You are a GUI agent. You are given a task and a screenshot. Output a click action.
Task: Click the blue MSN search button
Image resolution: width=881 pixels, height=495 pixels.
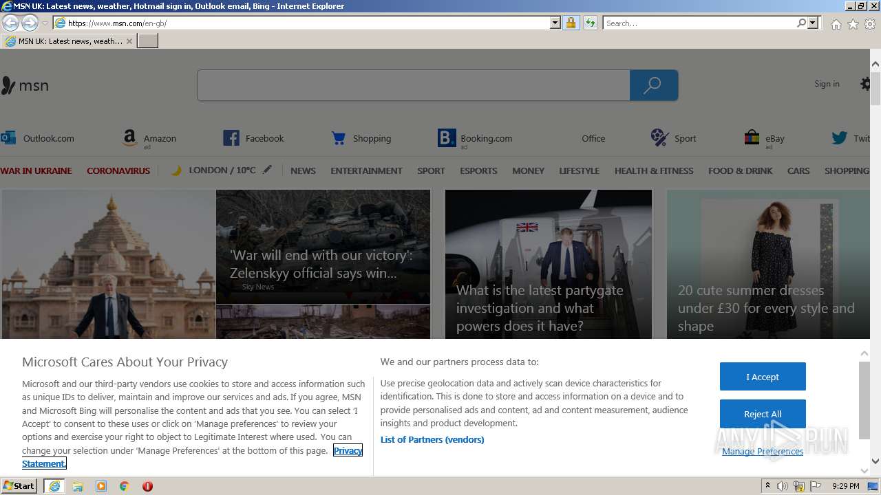[x=654, y=85]
